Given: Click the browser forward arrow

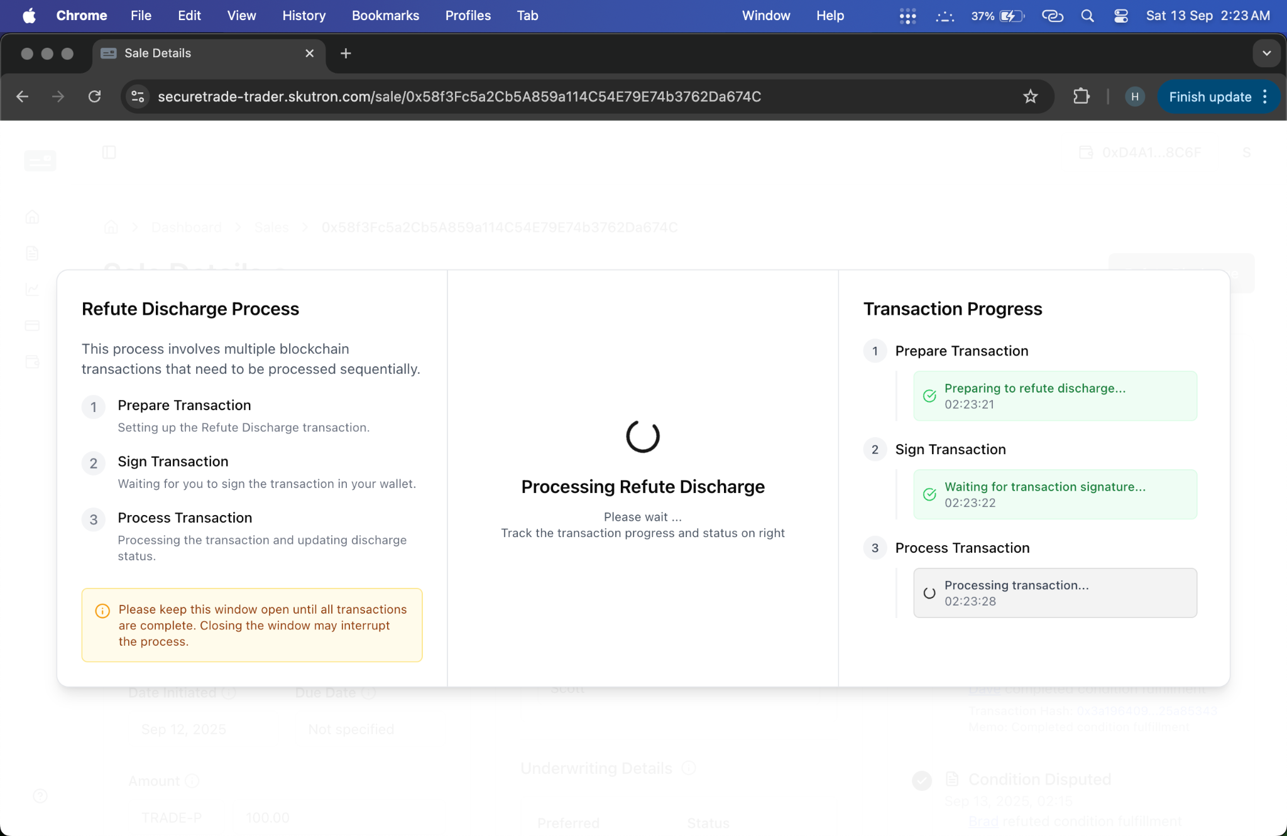Looking at the screenshot, I should (x=58, y=97).
